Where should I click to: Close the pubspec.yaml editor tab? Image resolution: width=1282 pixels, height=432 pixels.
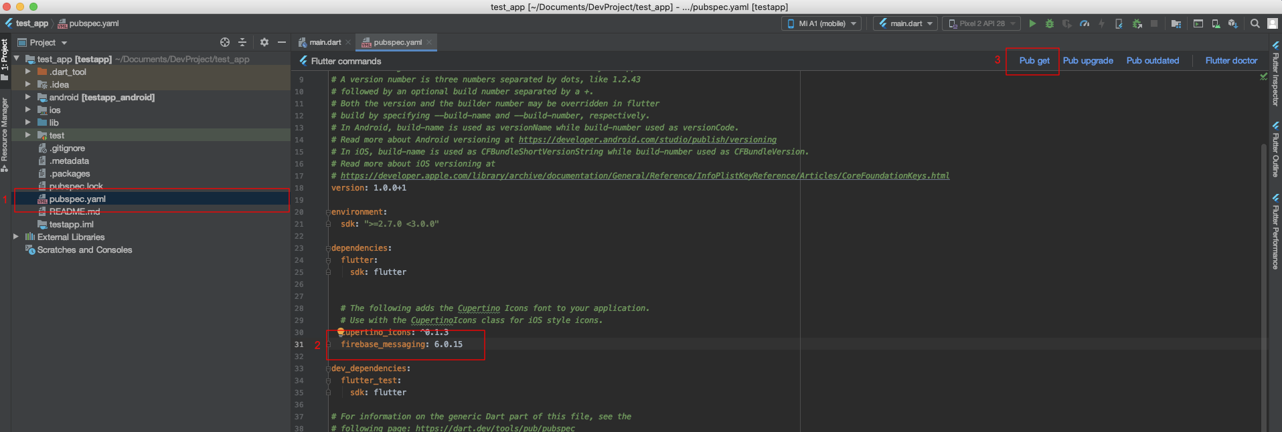[x=429, y=42]
